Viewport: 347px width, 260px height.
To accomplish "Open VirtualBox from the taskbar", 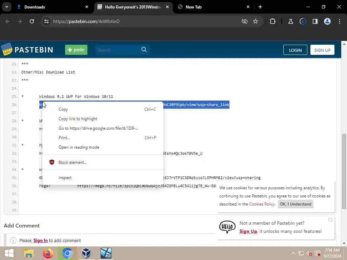I will coord(86,253).
